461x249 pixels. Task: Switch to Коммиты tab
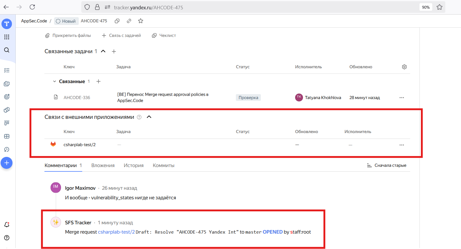pos(164,165)
